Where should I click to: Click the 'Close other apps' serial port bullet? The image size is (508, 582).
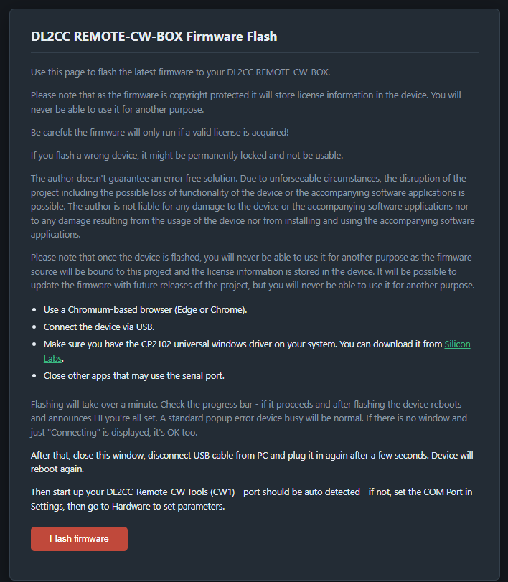[134, 376]
